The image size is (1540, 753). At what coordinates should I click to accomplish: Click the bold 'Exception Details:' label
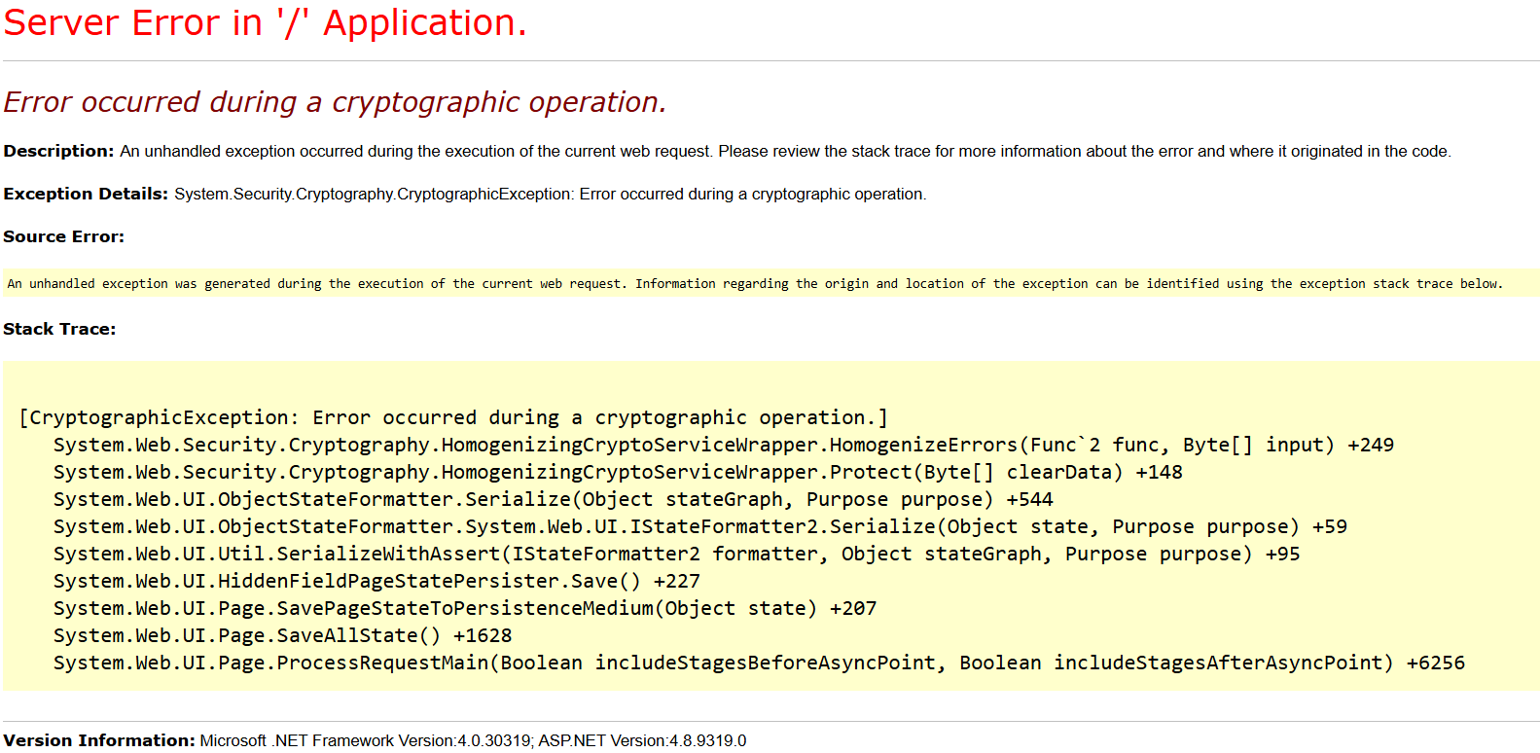click(x=86, y=194)
